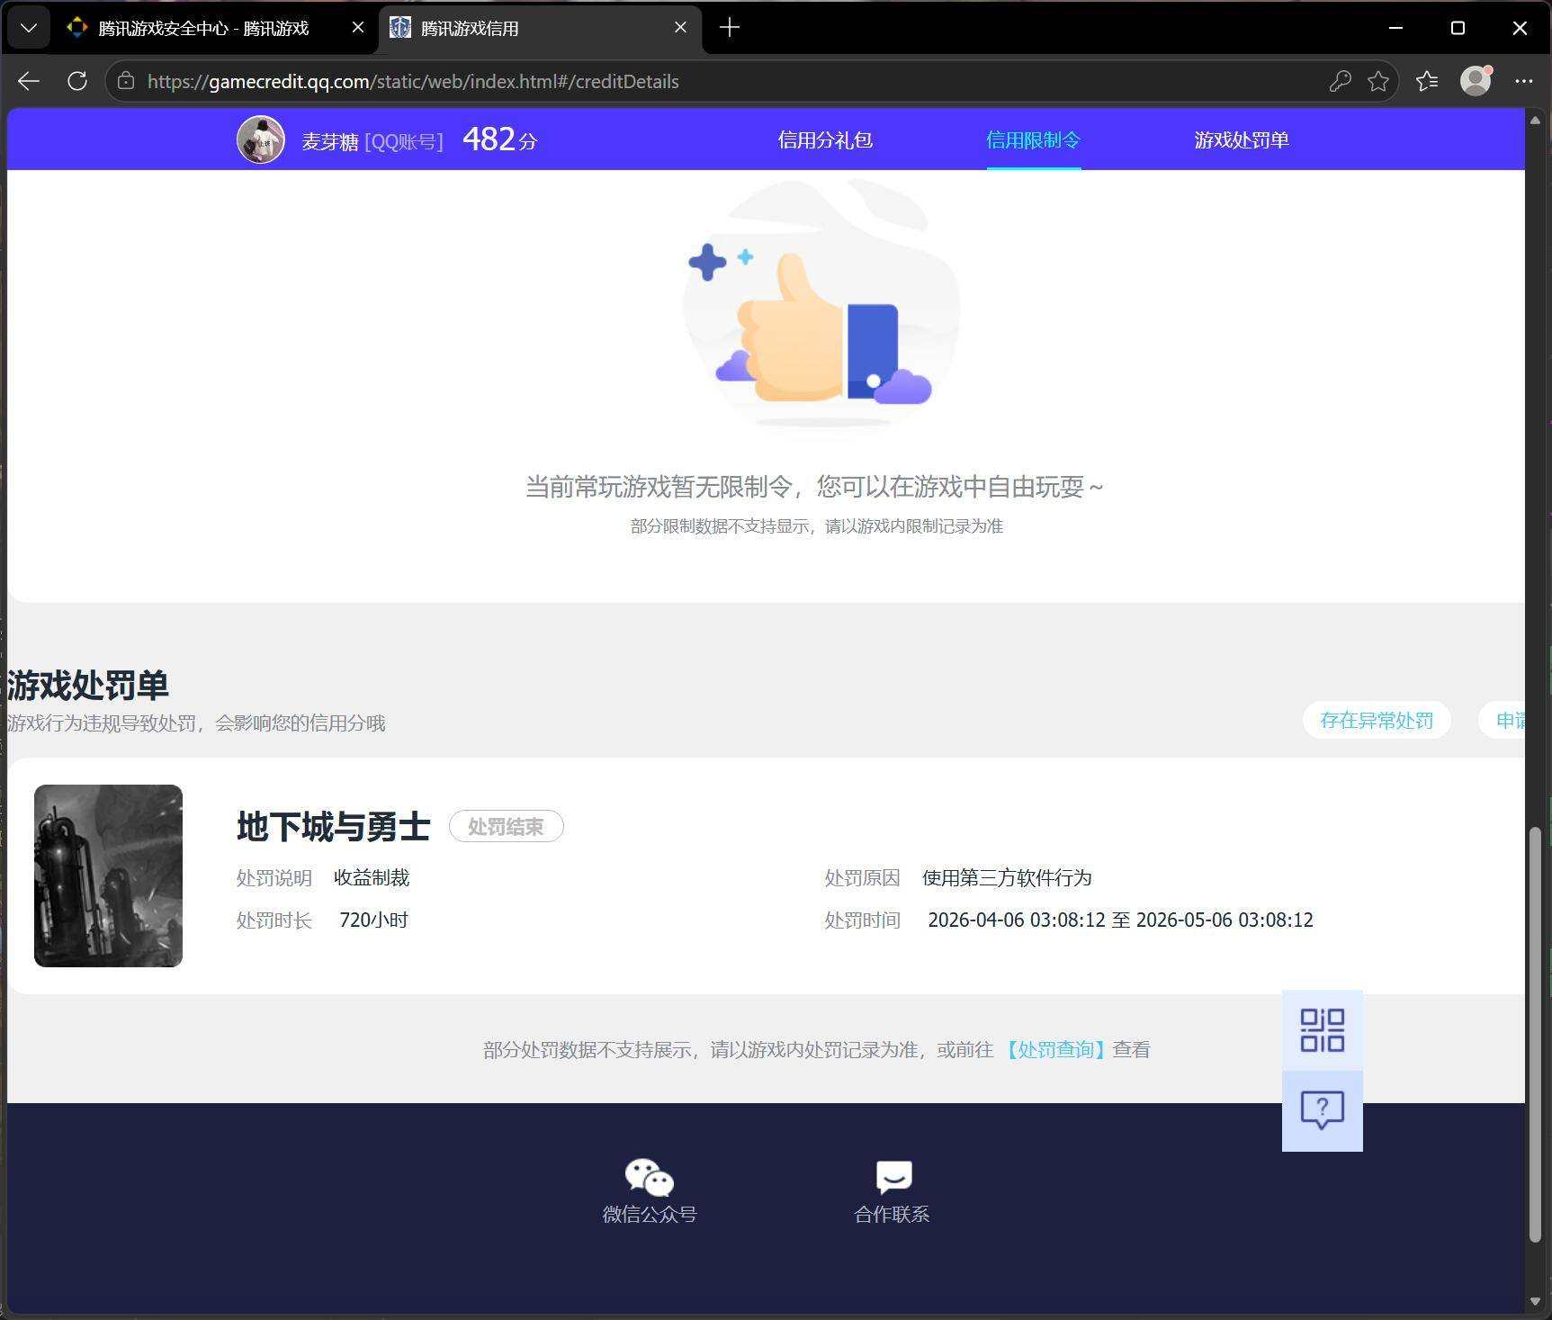Reload the current page
This screenshot has width=1552, height=1320.
point(77,81)
